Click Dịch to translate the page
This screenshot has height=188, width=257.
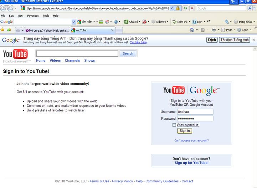point(212,40)
